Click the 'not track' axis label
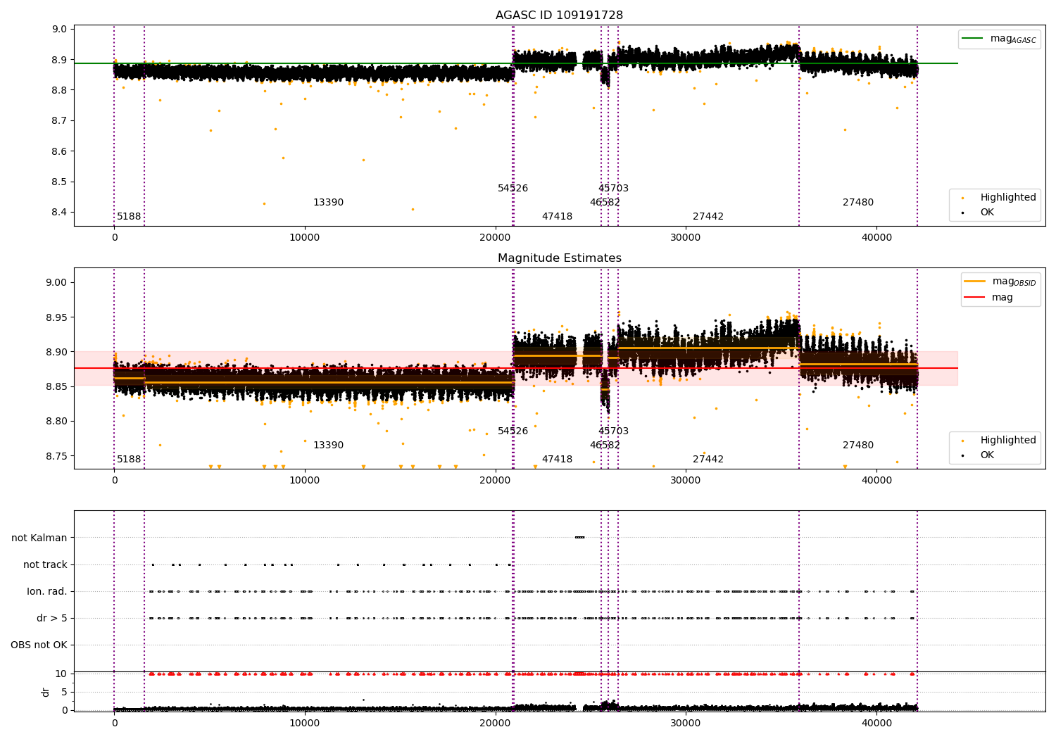The image size is (1056, 739). tap(45, 564)
